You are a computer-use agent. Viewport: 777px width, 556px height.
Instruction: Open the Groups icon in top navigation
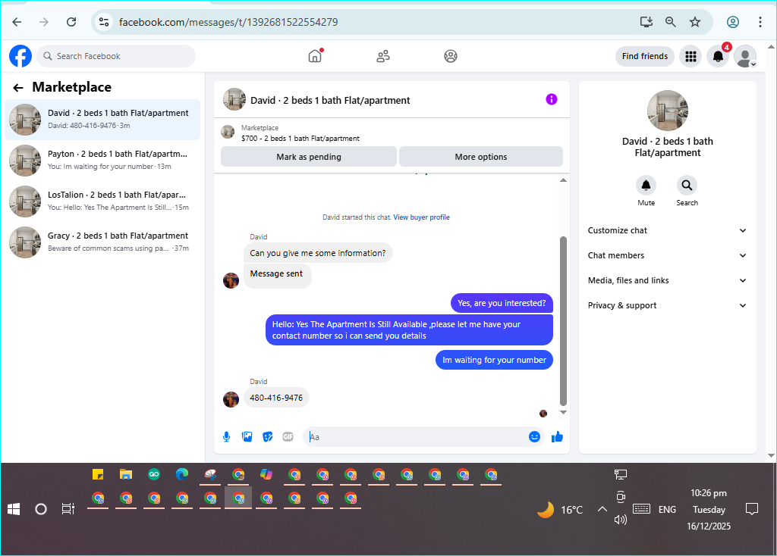(x=451, y=56)
